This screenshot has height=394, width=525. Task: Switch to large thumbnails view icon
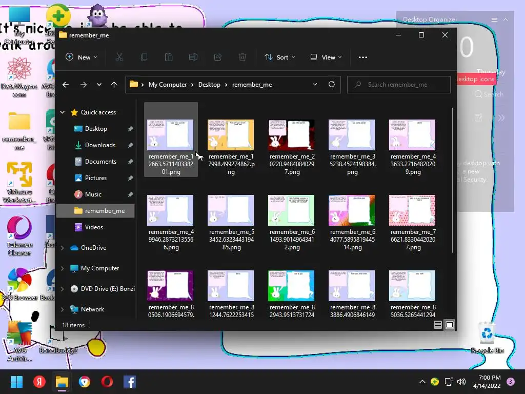[450, 325]
